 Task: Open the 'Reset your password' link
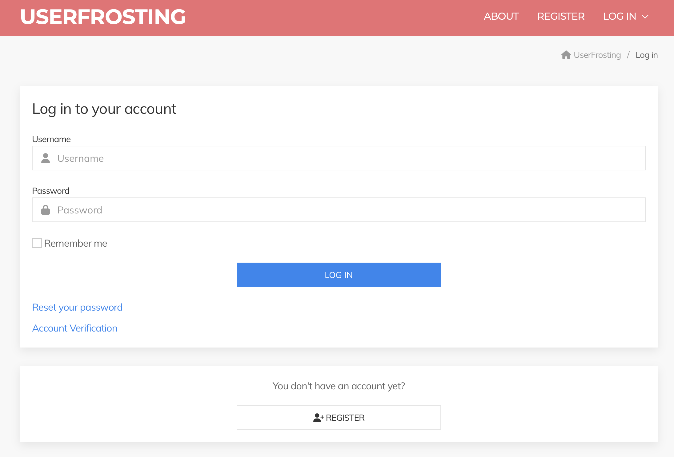(x=77, y=307)
